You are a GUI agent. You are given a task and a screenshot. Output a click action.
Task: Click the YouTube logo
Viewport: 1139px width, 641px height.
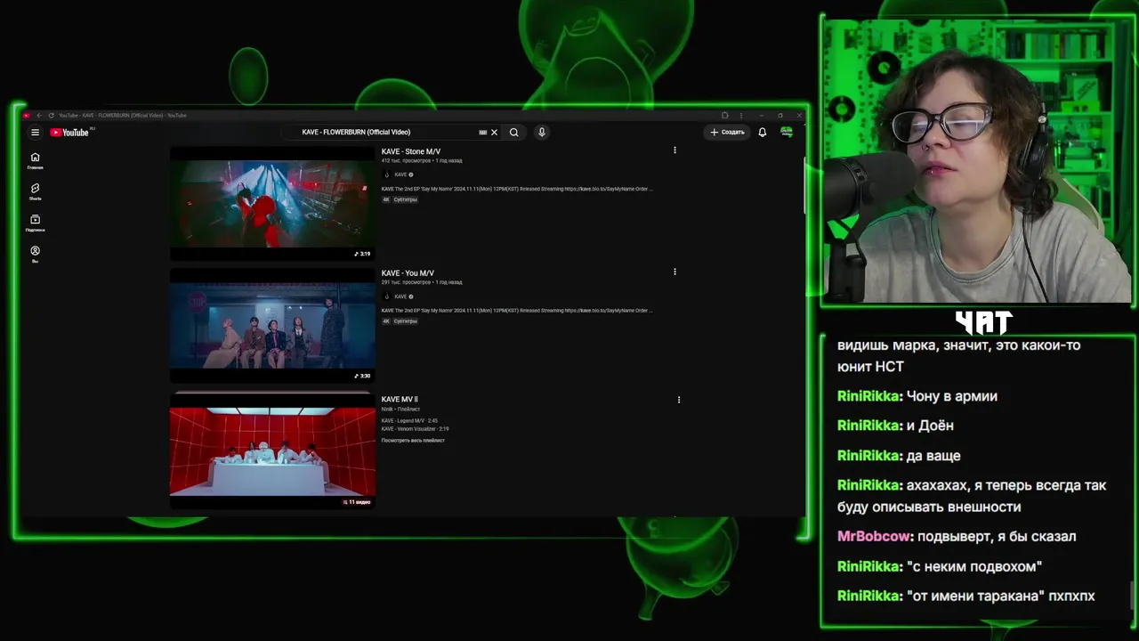[x=69, y=133]
